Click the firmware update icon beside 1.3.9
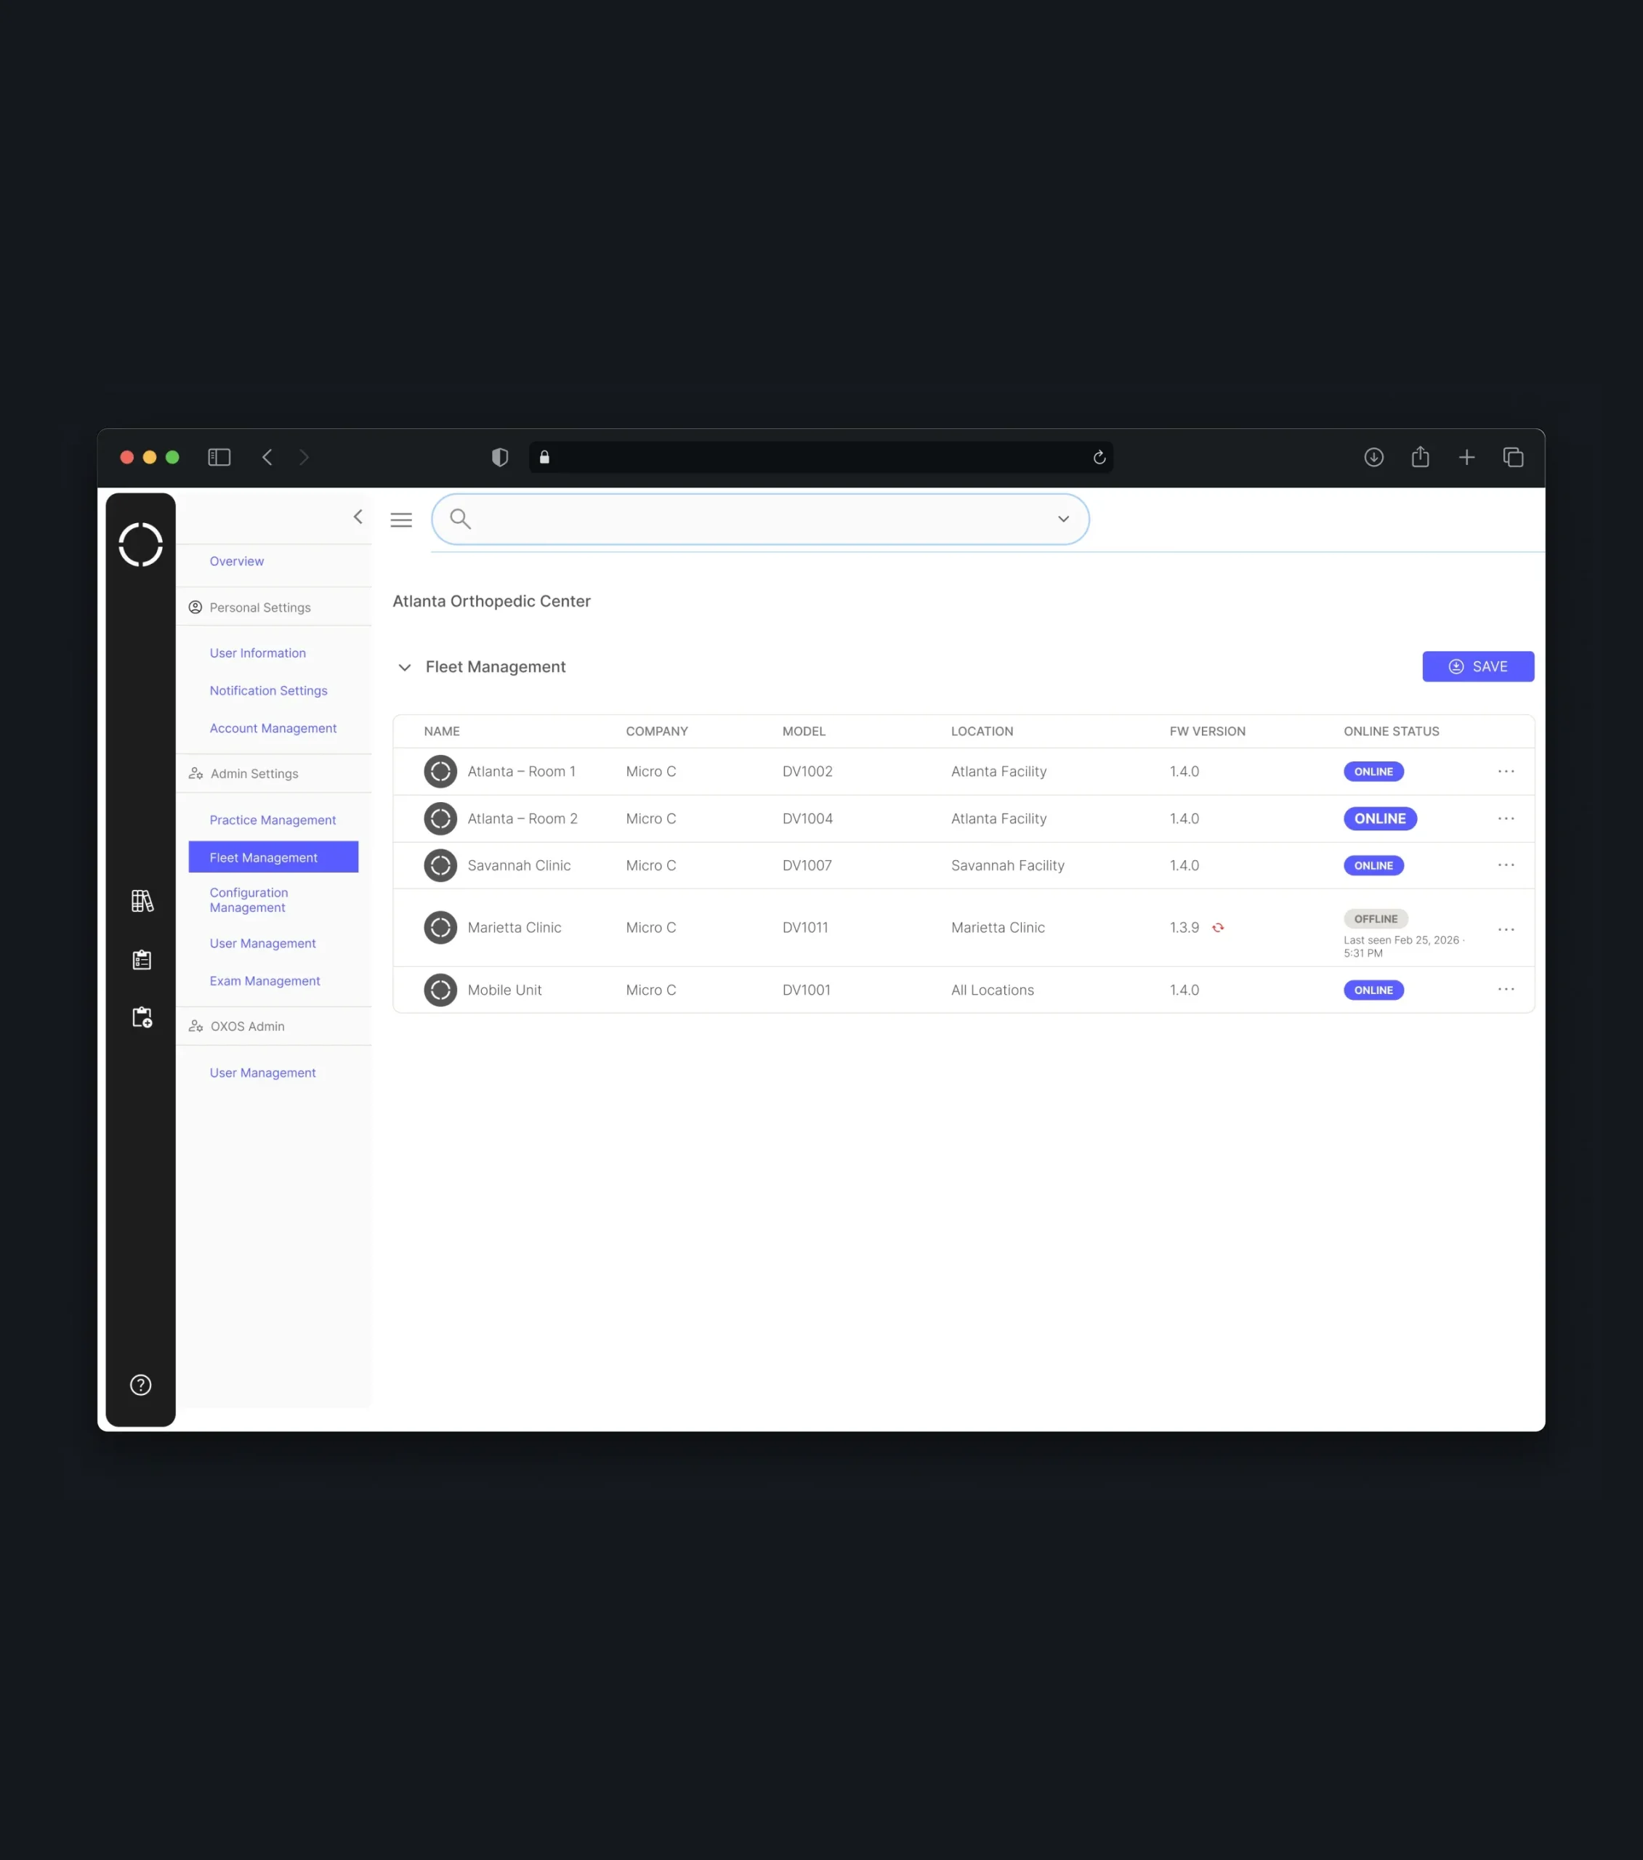The image size is (1643, 1860). pyautogui.click(x=1218, y=927)
